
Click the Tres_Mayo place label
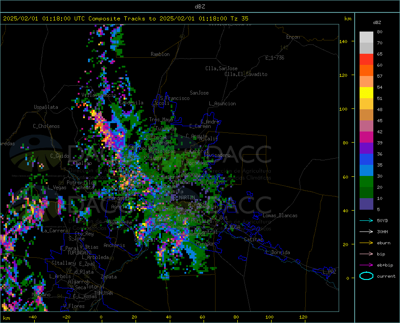click(x=161, y=120)
